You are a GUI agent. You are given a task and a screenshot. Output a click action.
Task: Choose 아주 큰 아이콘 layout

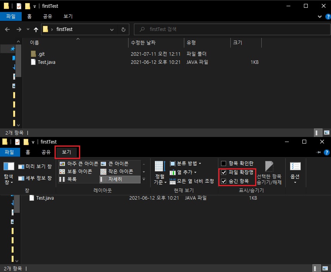tap(79, 164)
